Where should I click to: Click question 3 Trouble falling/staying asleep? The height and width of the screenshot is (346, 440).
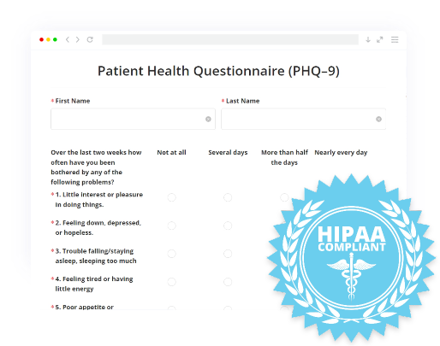pyautogui.click(x=96, y=255)
